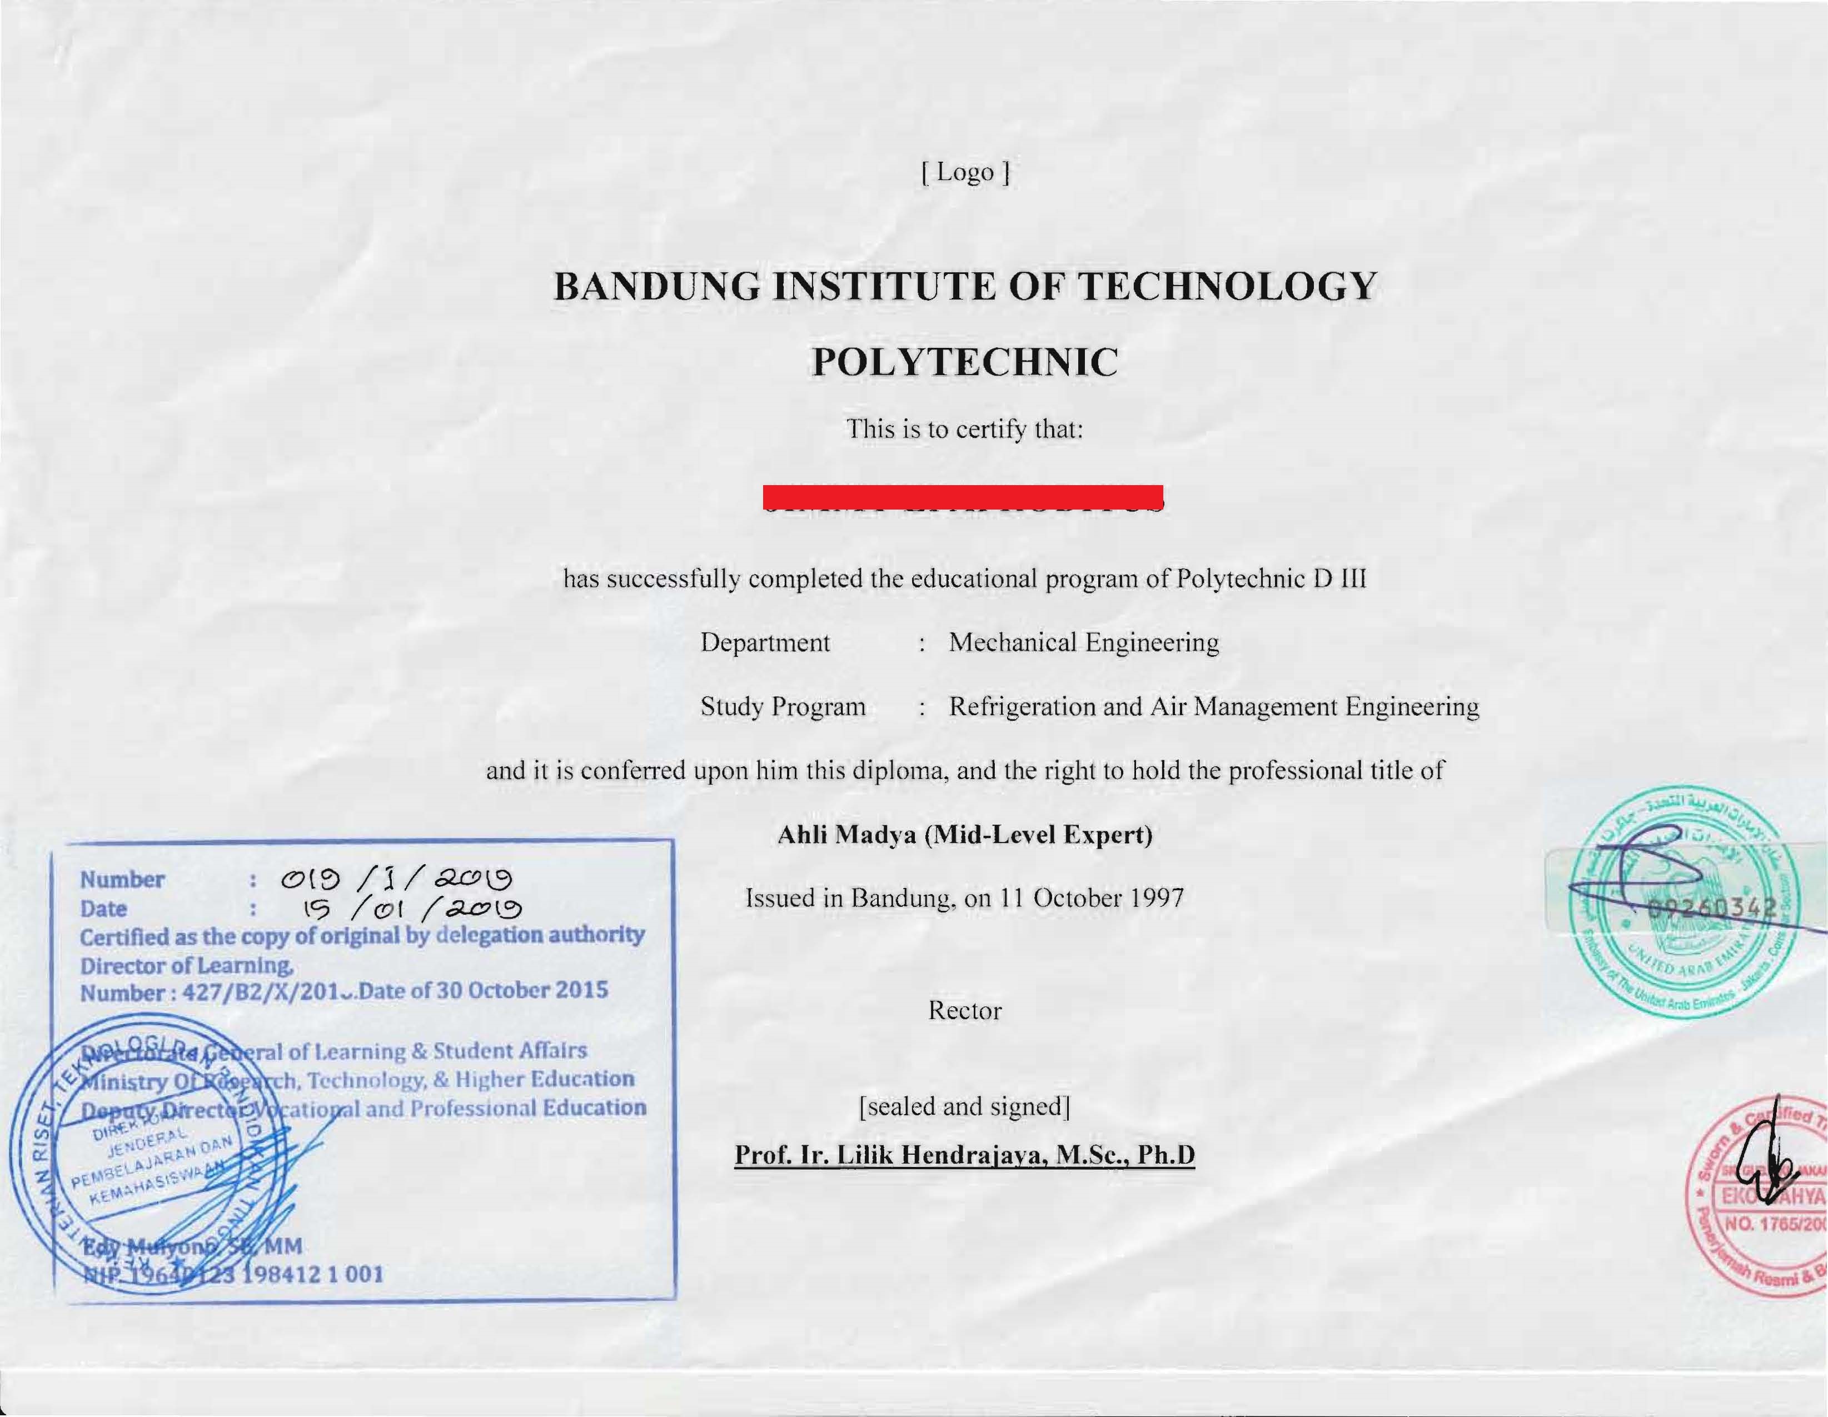The image size is (1828, 1417).
Task: Click the 'Department' label
Action: (x=765, y=643)
